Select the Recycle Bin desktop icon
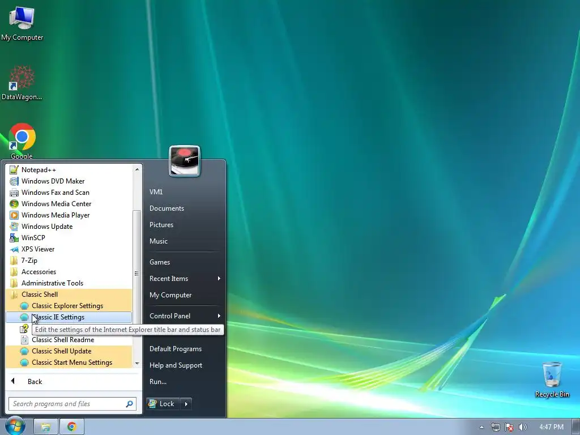The image size is (580, 435). [552, 379]
